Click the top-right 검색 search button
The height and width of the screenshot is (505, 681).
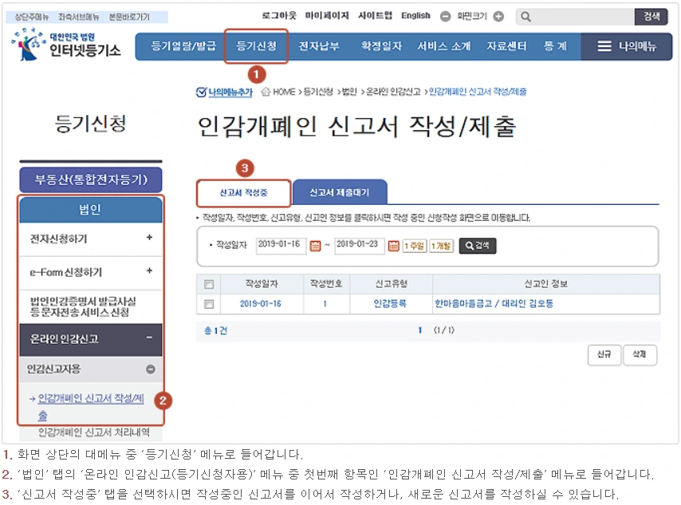tap(651, 14)
